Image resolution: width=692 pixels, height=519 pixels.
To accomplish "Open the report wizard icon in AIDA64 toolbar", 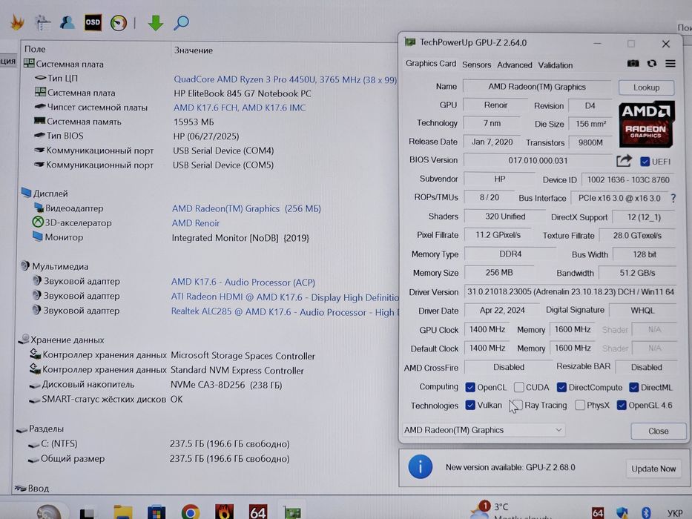I will click(x=43, y=23).
